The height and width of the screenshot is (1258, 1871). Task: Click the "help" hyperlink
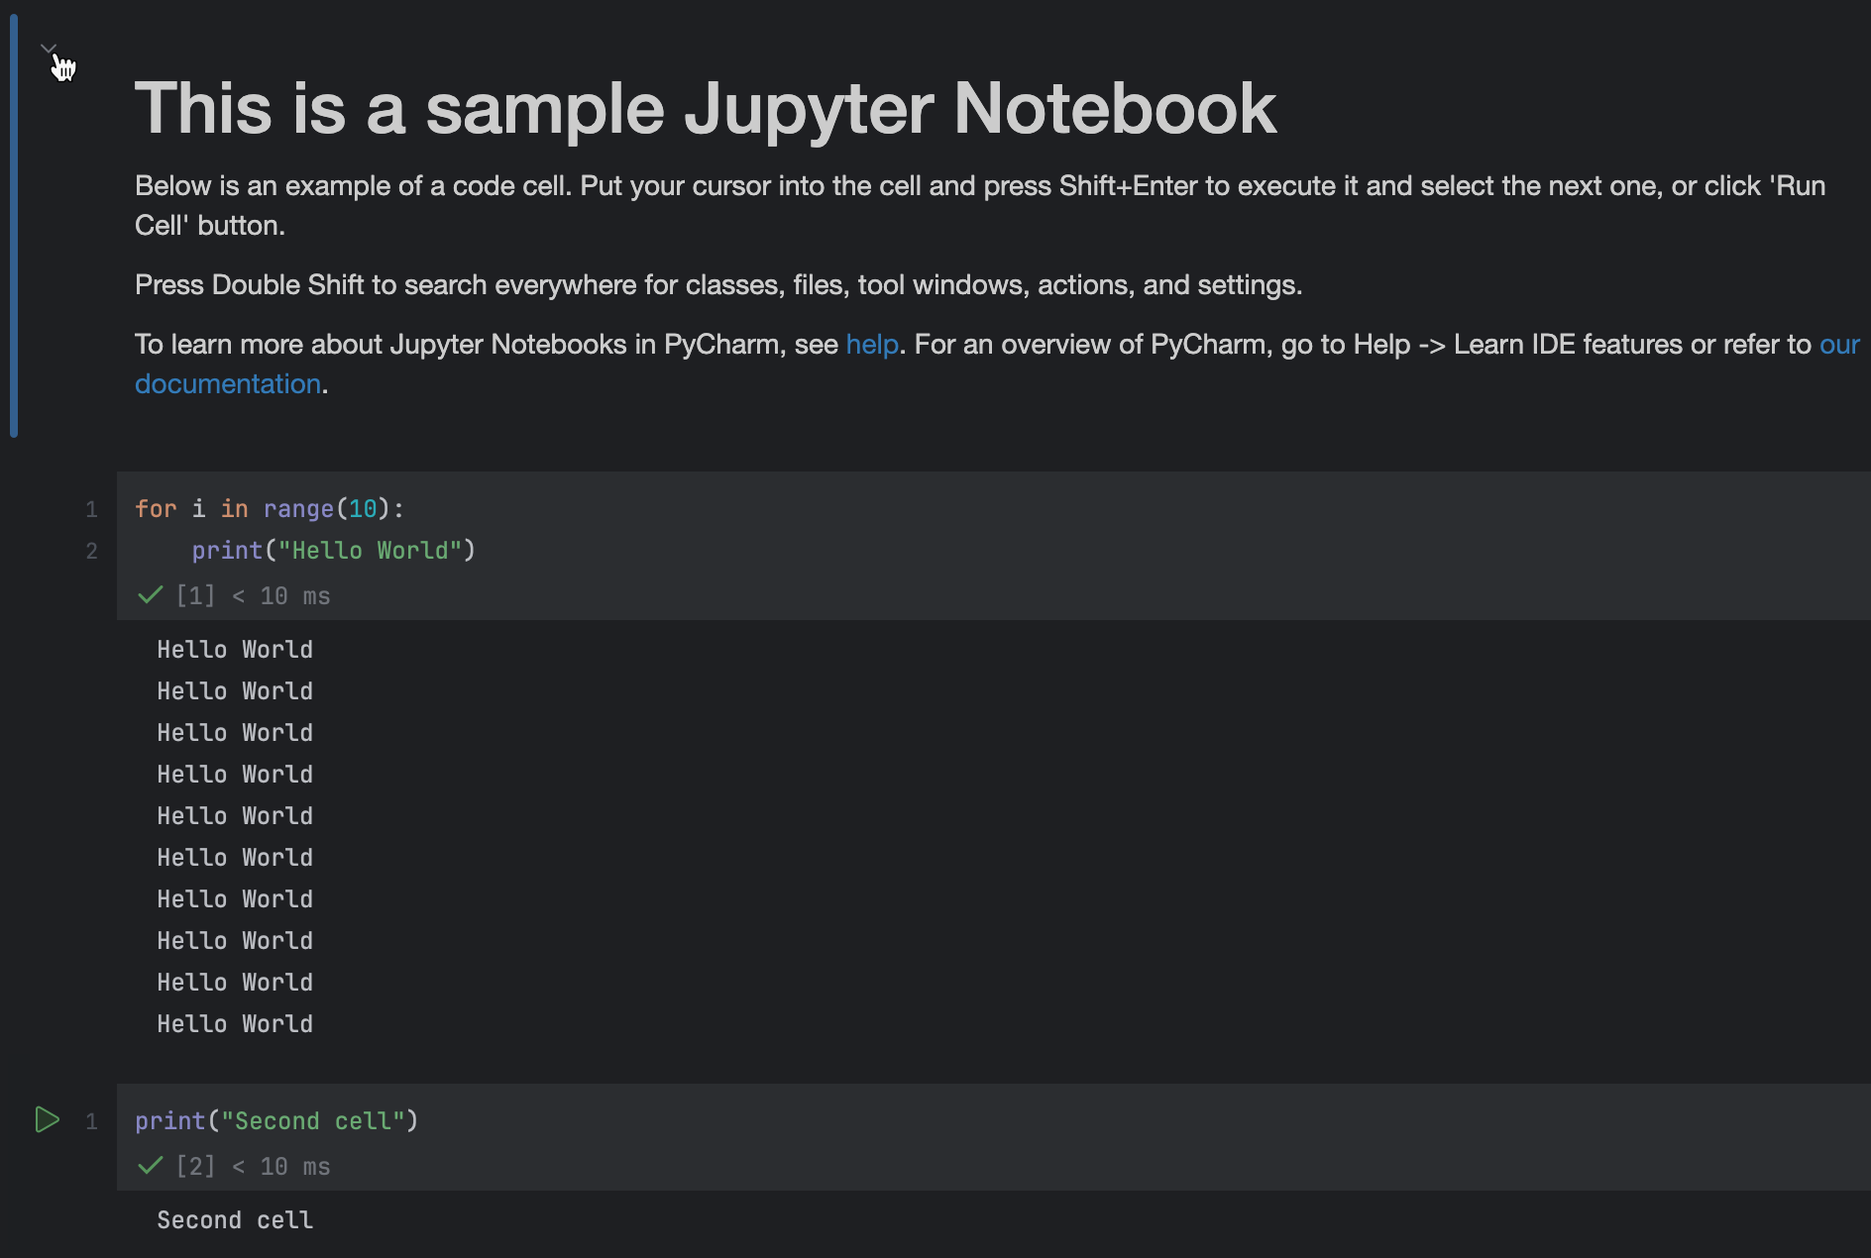871,344
